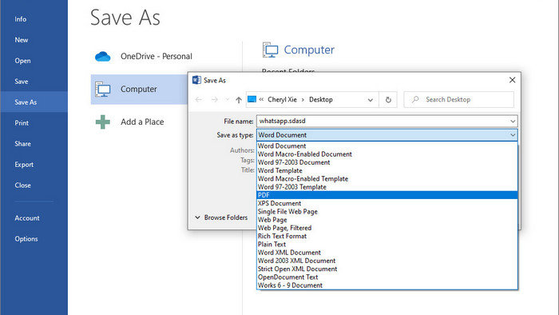The width and height of the screenshot is (559, 315).
Task: Select OpenDocument Text type
Action: click(x=387, y=277)
